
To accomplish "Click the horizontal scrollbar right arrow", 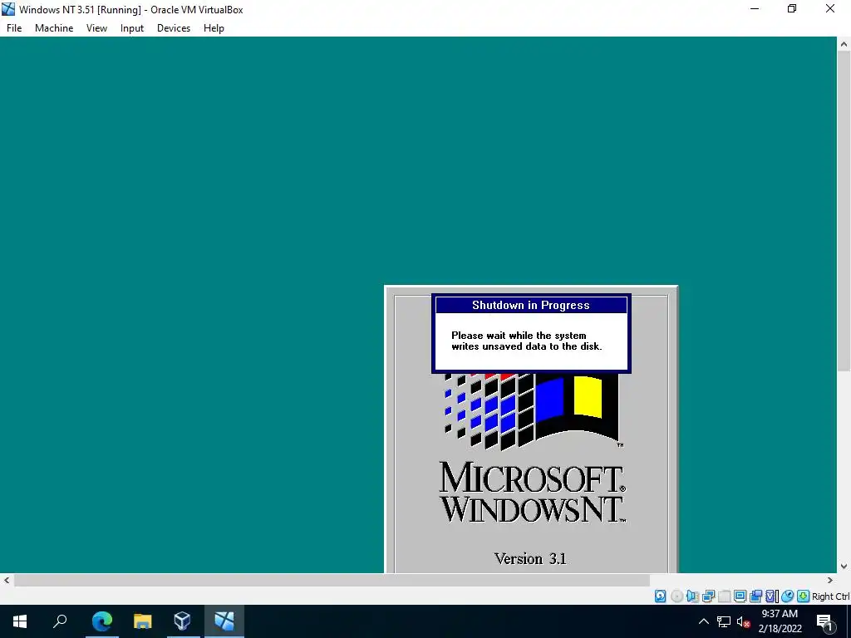I will tap(830, 580).
